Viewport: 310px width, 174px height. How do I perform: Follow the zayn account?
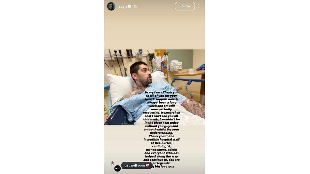(185, 6)
